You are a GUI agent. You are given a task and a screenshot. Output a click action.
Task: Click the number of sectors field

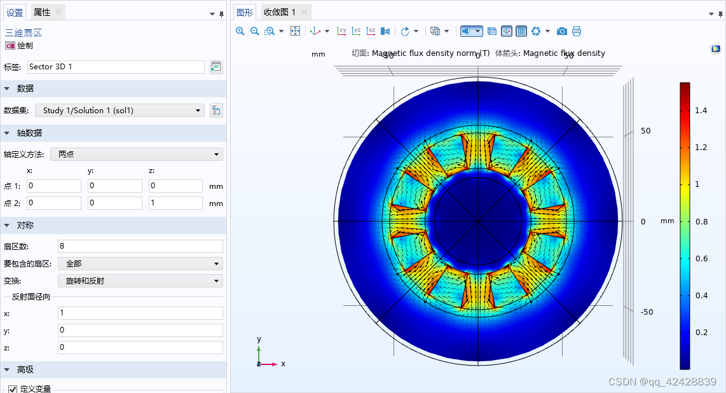(x=140, y=246)
